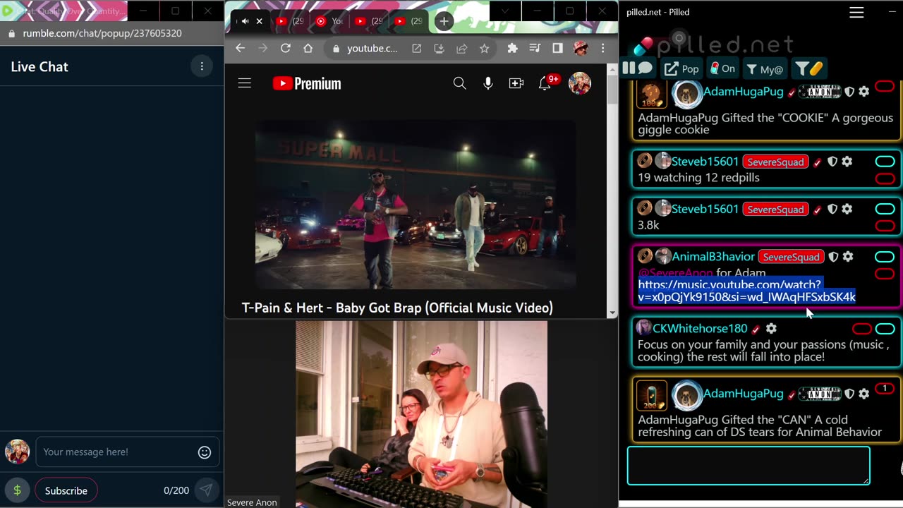Click the YouTube search magnifier icon
Viewport: 903px width, 508px height.
coord(459,83)
